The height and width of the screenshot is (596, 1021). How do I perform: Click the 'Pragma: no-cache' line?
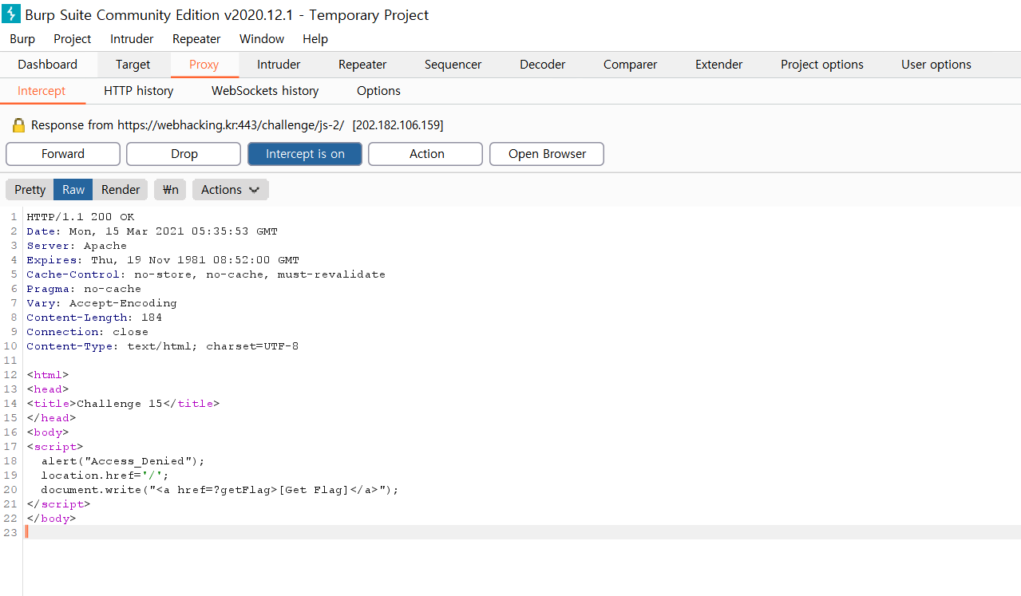click(x=84, y=289)
